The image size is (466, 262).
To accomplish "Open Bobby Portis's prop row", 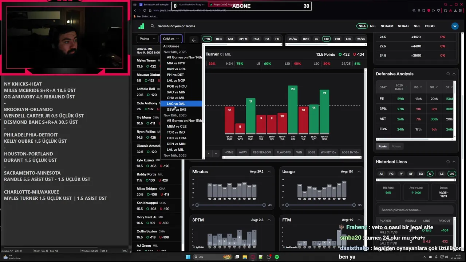I will [x=158, y=178].
